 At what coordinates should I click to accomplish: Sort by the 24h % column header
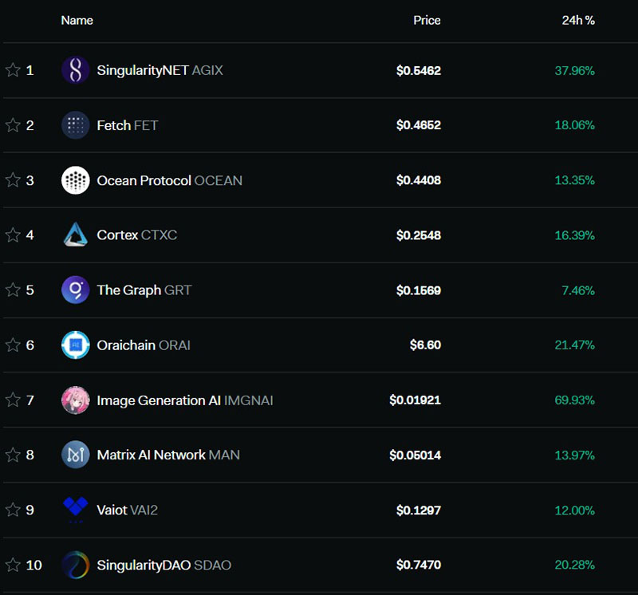[578, 20]
